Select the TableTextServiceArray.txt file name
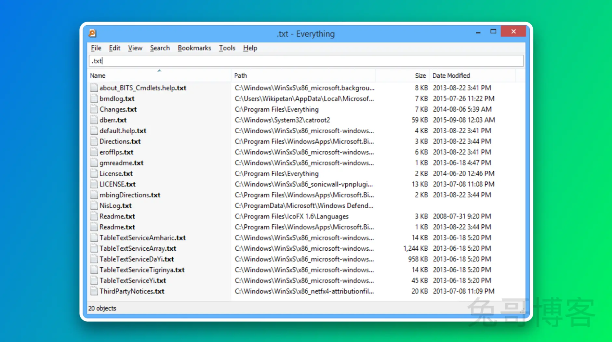612x342 pixels. tap(138, 248)
